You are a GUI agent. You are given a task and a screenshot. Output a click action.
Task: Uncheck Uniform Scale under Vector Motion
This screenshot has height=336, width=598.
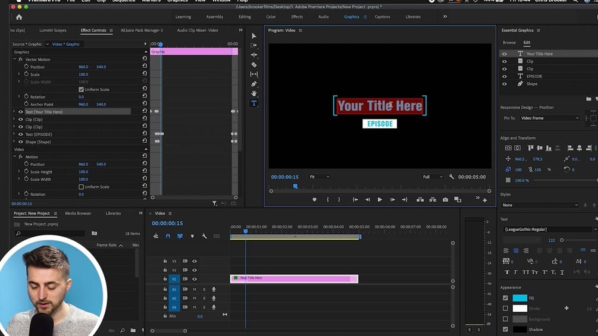coord(82,90)
